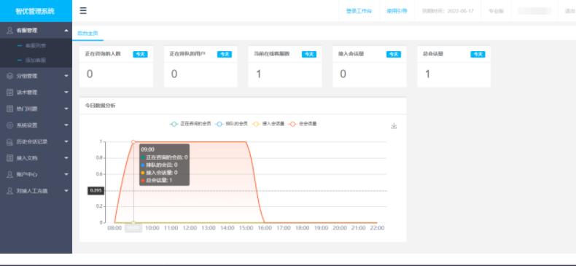The height and width of the screenshot is (266, 576).
Task: Expand the 对接人工充值 menu arrow
Action: click(x=66, y=191)
